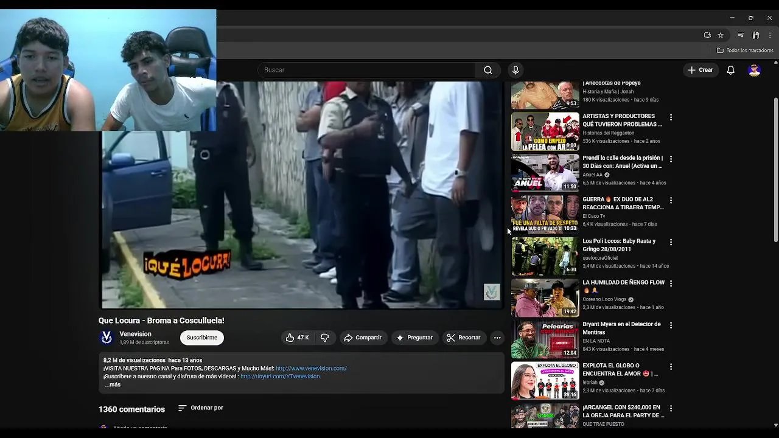Click channel name quelocuraOficial
This screenshot has width=779, height=438.
pyautogui.click(x=601, y=257)
